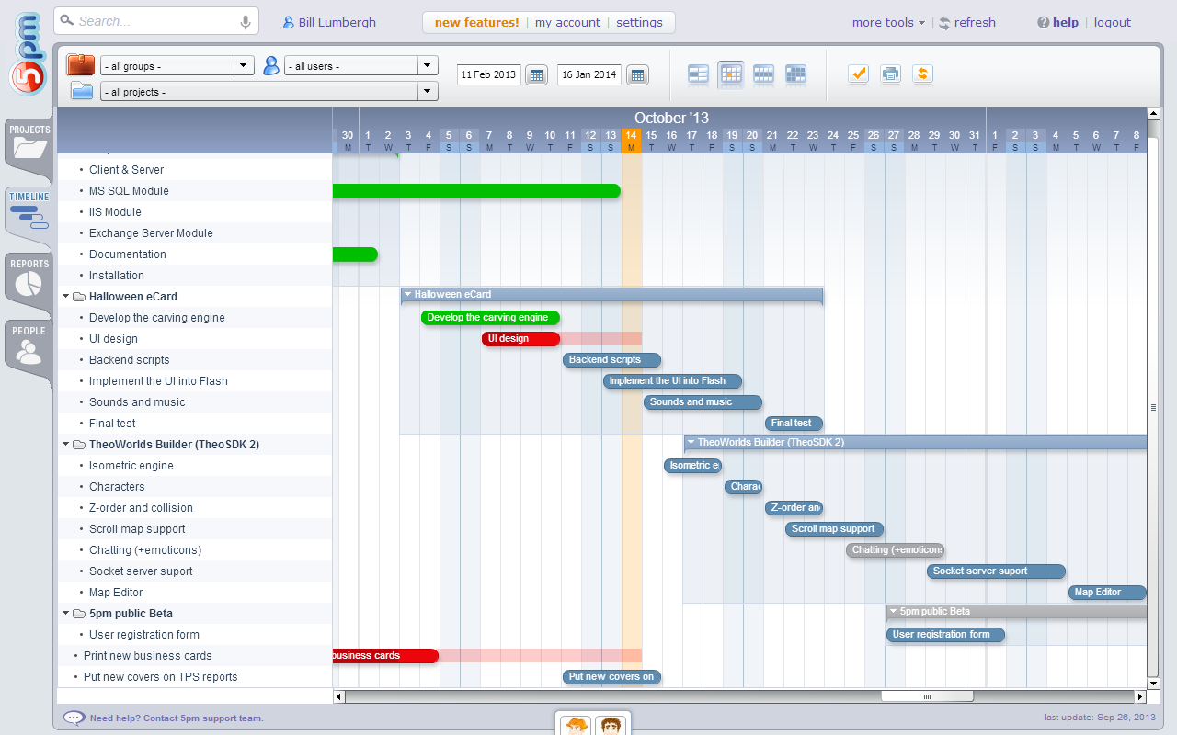Click the Backend scripts task bar
This screenshot has width=1177, height=735.
tap(611, 360)
